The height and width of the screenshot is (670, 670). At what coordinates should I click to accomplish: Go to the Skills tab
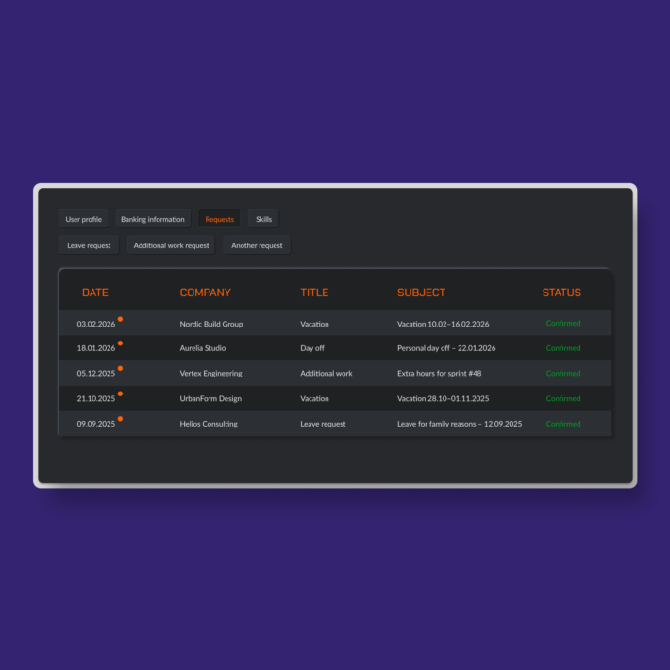pyautogui.click(x=263, y=219)
